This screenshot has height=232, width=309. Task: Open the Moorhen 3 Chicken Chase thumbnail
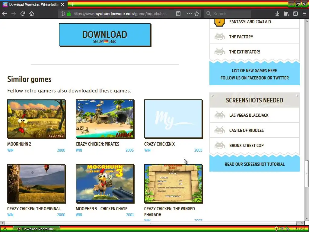click(105, 184)
